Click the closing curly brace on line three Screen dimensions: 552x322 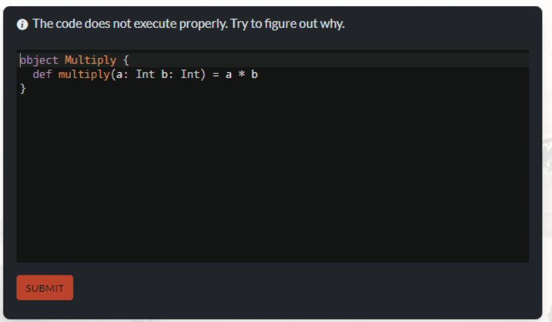(x=23, y=88)
